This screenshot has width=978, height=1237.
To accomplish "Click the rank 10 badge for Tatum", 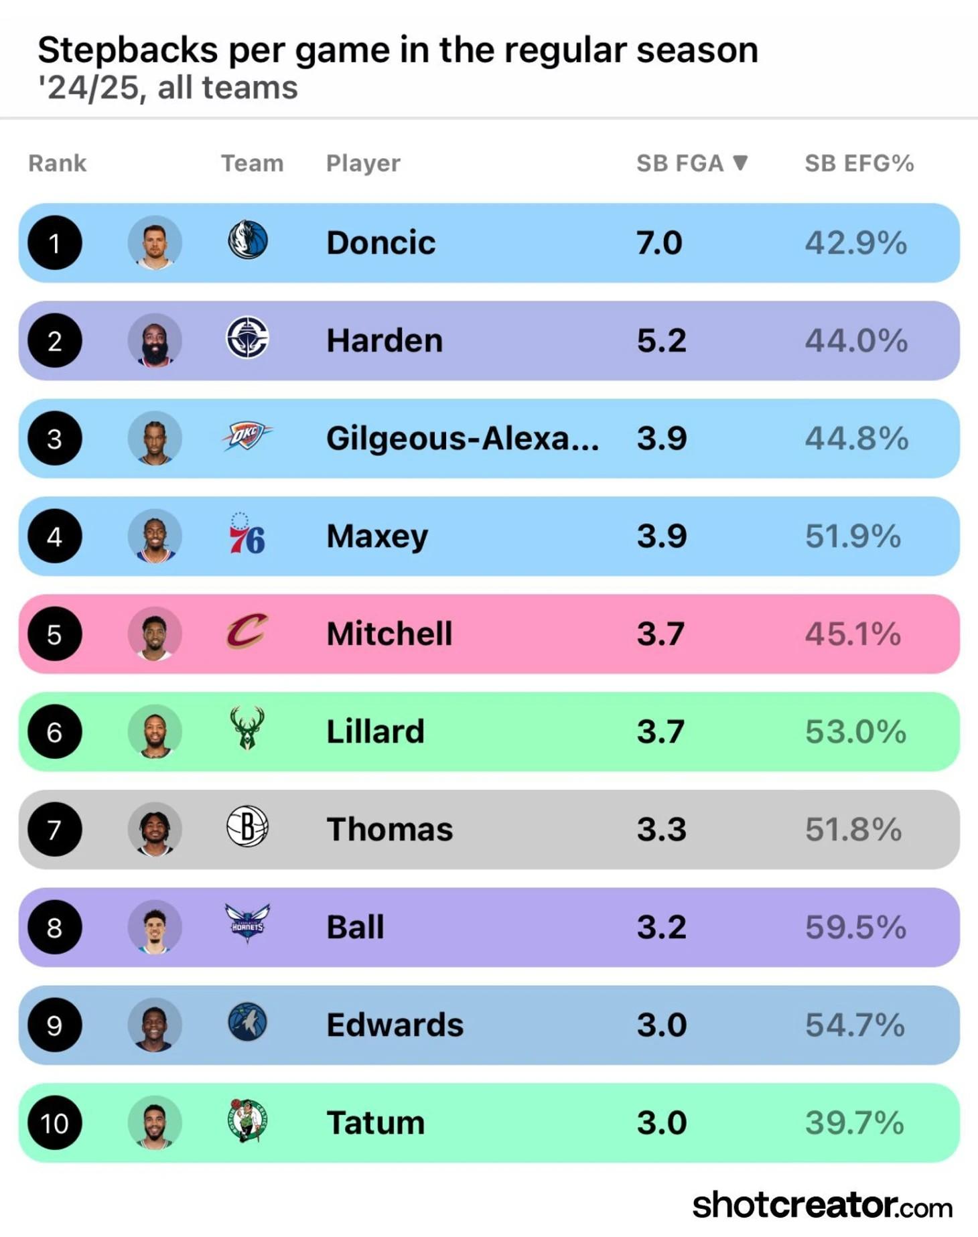I will [55, 1122].
